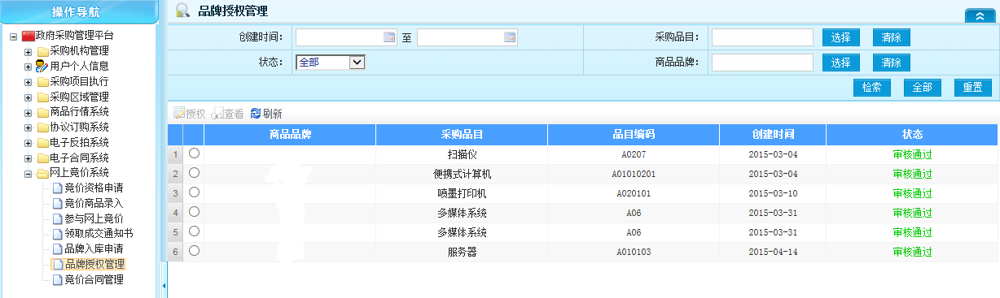The width and height of the screenshot is (1000, 298).
Task: Click the page icon of 品牌入库申请
Action: click(57, 249)
